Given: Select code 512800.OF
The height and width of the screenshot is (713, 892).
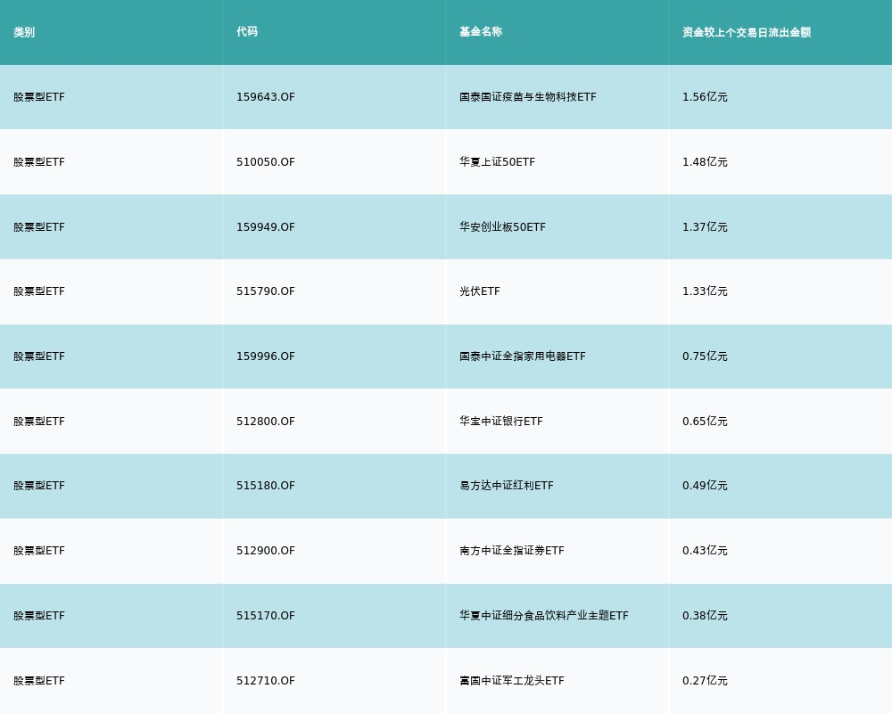Looking at the screenshot, I should click(266, 422).
